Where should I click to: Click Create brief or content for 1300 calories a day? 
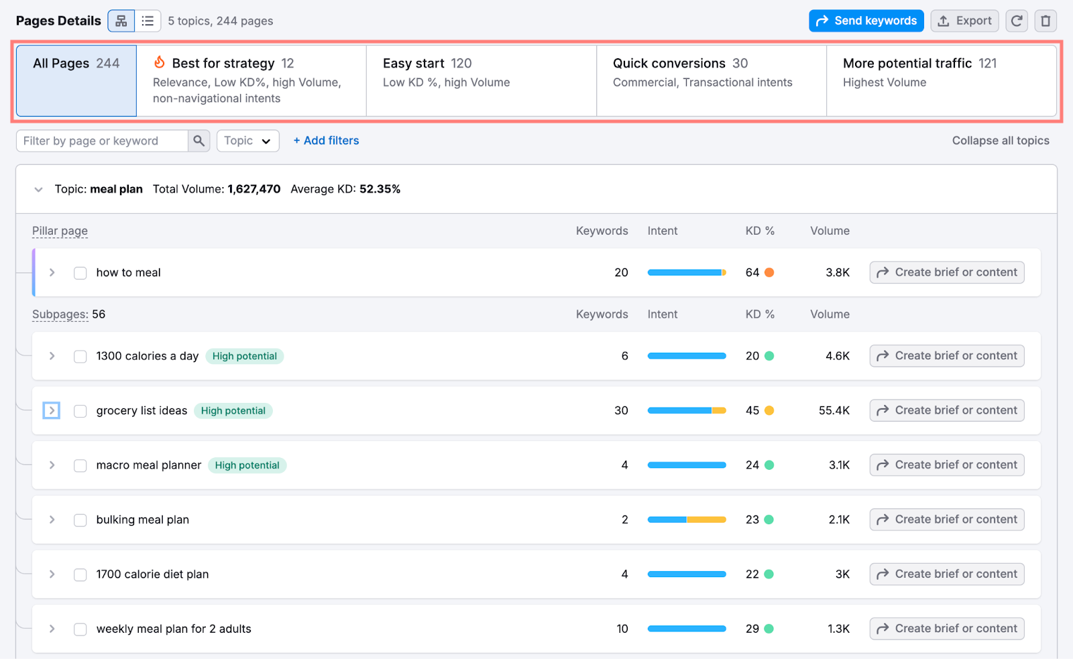pyautogui.click(x=946, y=355)
